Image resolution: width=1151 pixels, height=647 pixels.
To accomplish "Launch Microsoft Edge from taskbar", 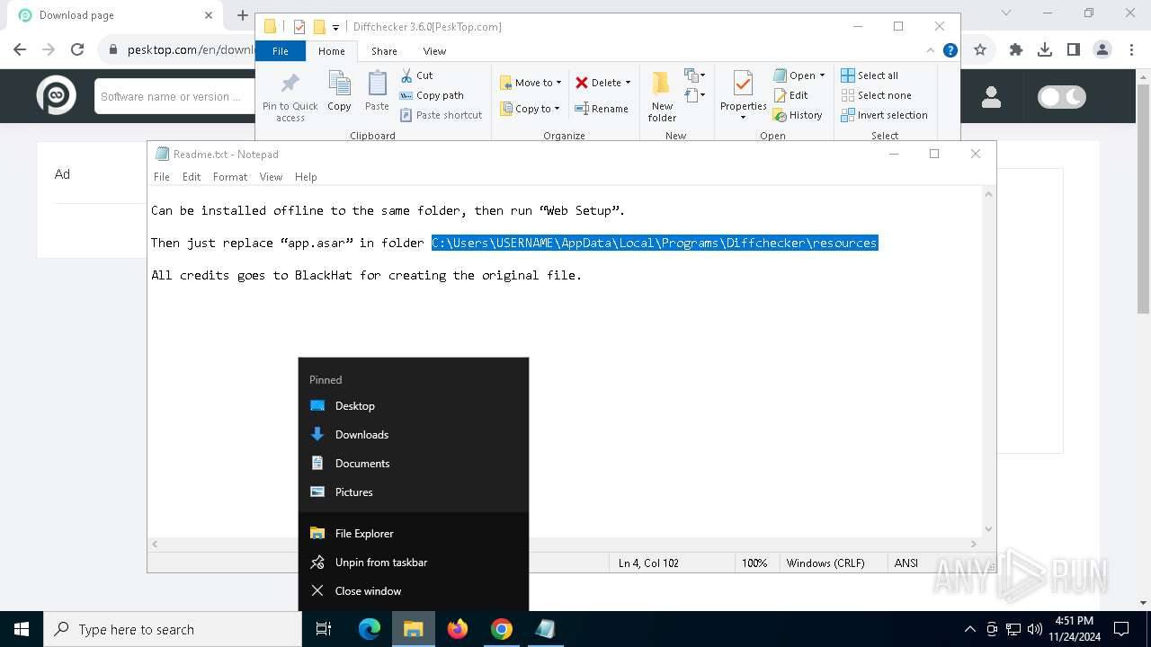I will (370, 629).
